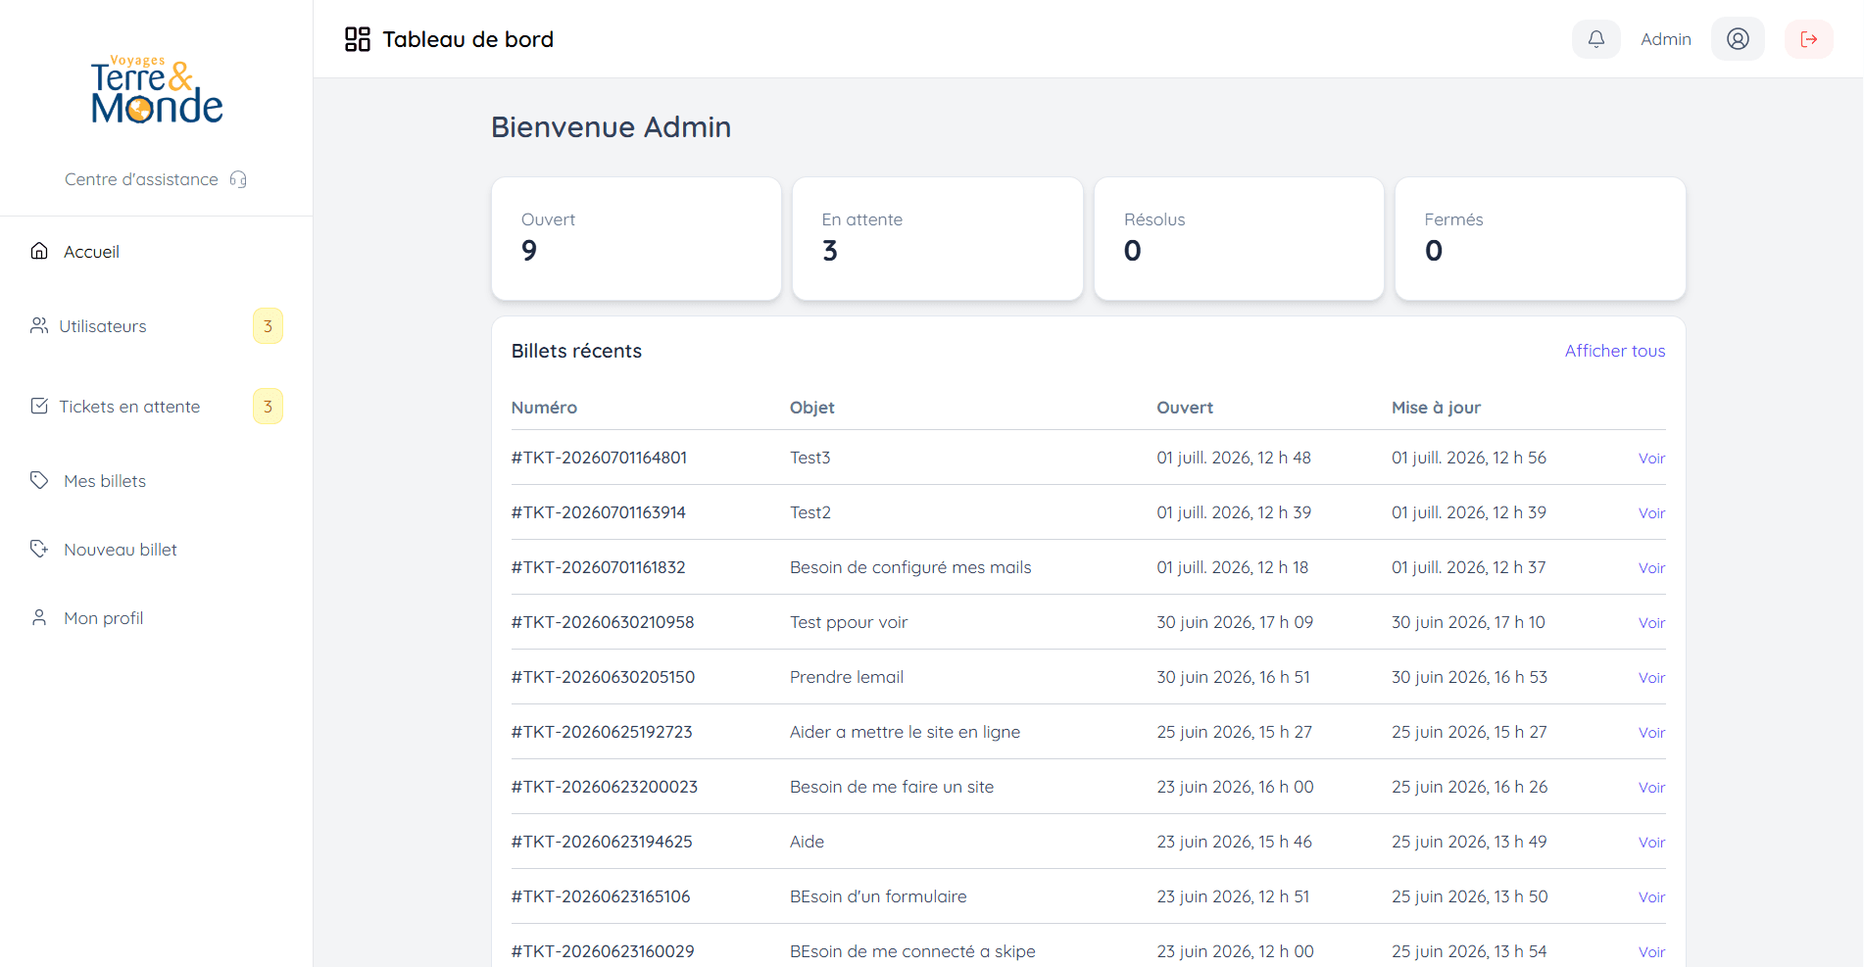Click the notification bell icon
This screenshot has width=1864, height=967.
point(1596,39)
